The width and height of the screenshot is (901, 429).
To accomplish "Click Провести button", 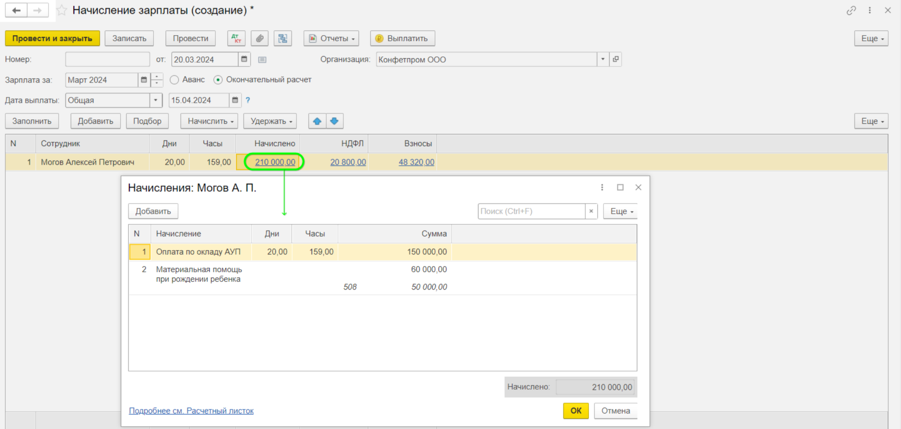I will (191, 38).
